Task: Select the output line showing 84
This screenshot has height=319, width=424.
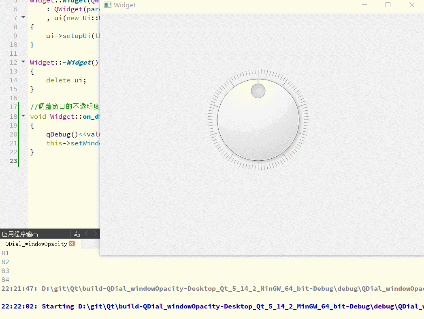Action: coord(5,280)
